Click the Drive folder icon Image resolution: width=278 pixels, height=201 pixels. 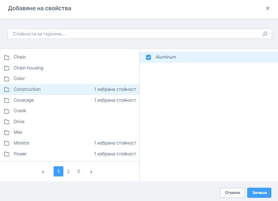[x=7, y=122]
